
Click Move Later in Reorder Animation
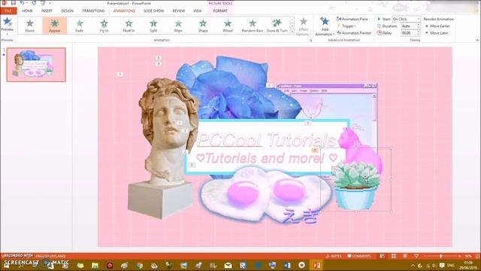[x=436, y=33]
